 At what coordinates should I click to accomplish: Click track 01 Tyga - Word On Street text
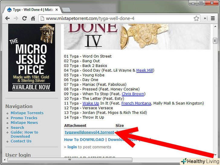(x=88, y=56)
